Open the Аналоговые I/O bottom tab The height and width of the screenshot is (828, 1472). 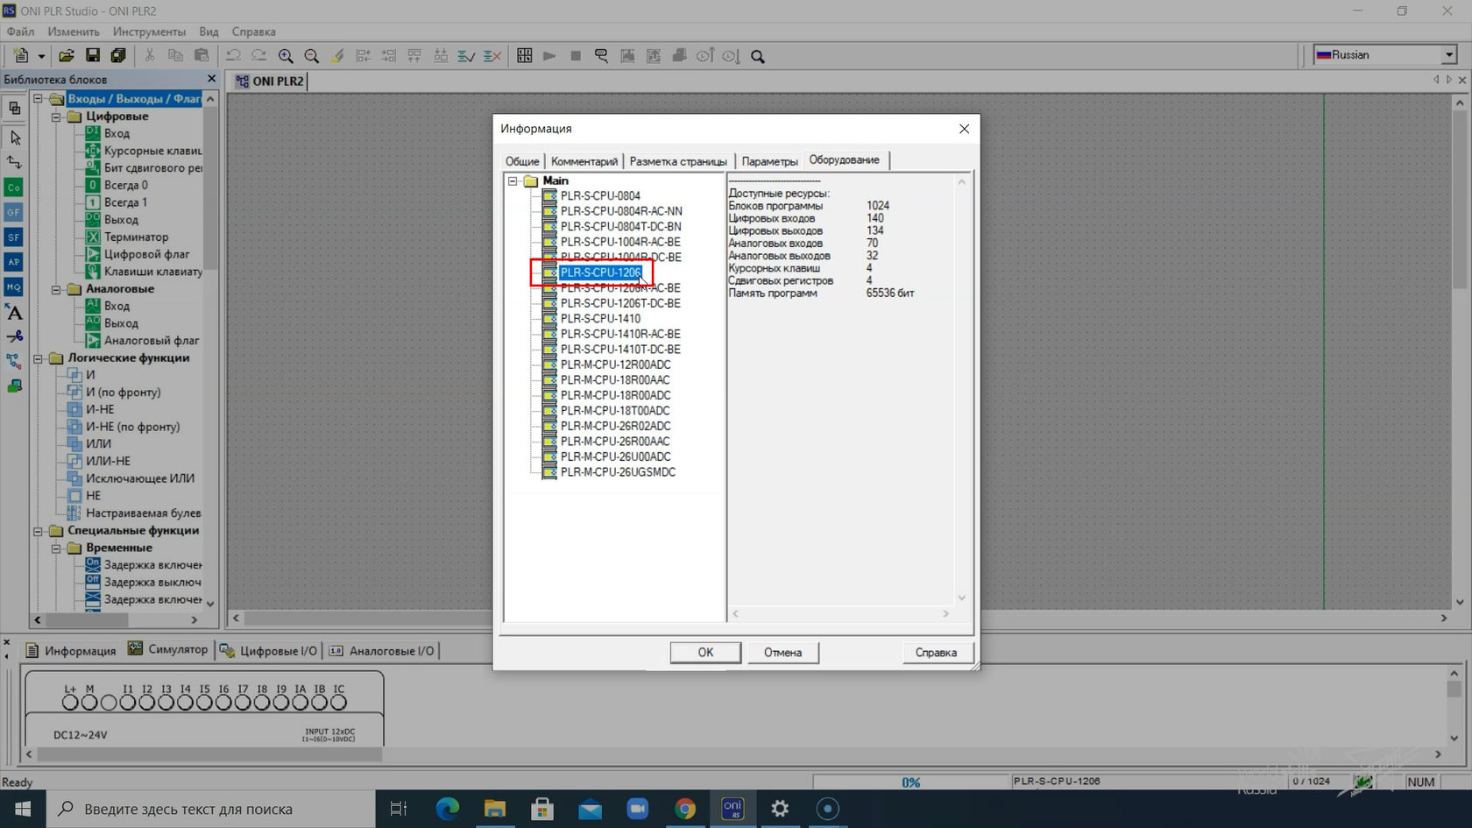tap(381, 651)
